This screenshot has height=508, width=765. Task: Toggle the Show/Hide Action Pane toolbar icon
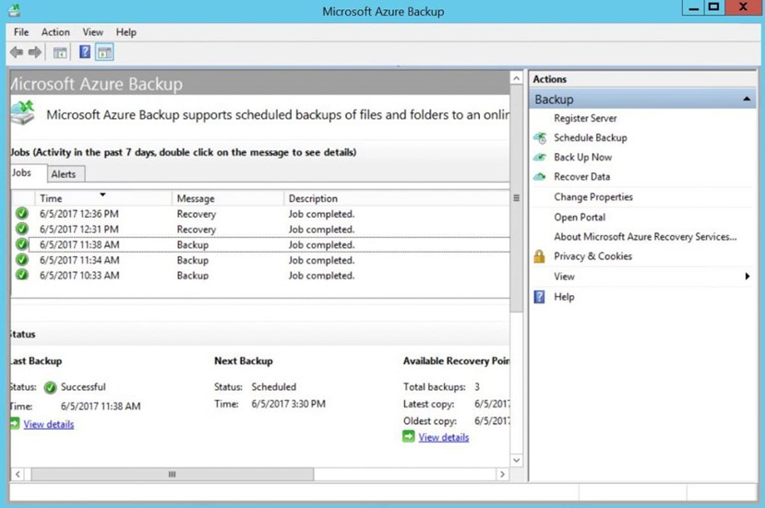(x=104, y=53)
